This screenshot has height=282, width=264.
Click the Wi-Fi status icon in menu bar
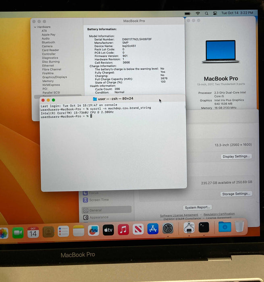[x=197, y=13]
